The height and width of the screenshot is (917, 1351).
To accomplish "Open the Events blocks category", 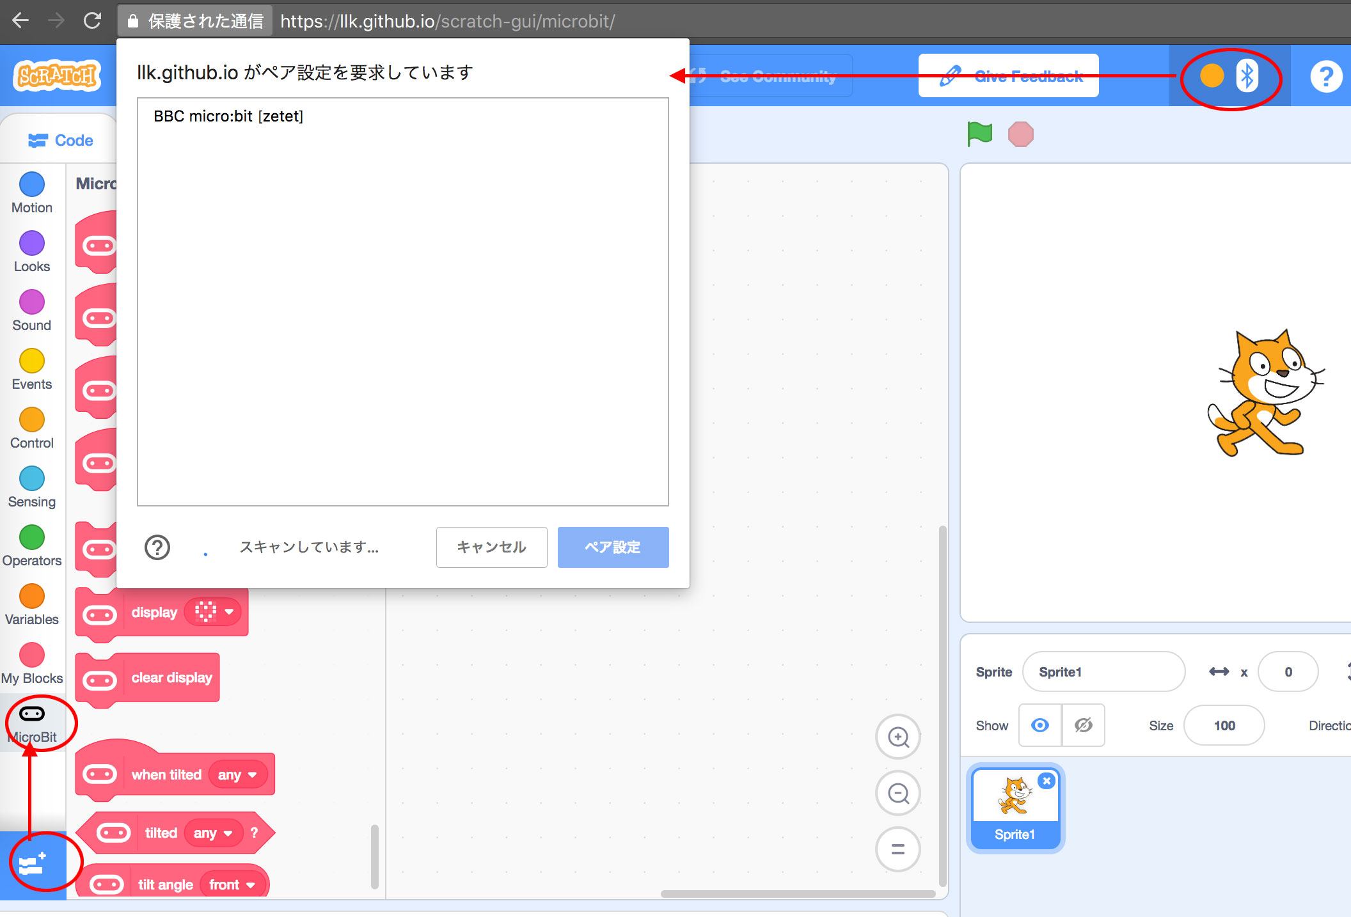I will coord(31,368).
